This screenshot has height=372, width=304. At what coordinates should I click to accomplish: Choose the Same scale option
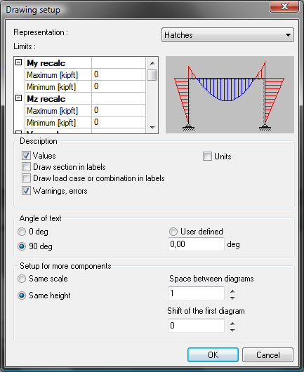[22, 279]
